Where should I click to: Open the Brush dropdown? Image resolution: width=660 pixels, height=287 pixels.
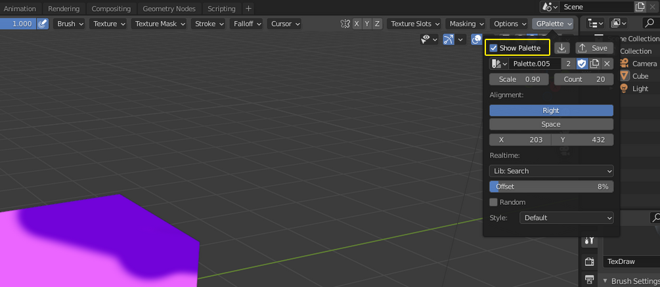pyautogui.click(x=70, y=24)
